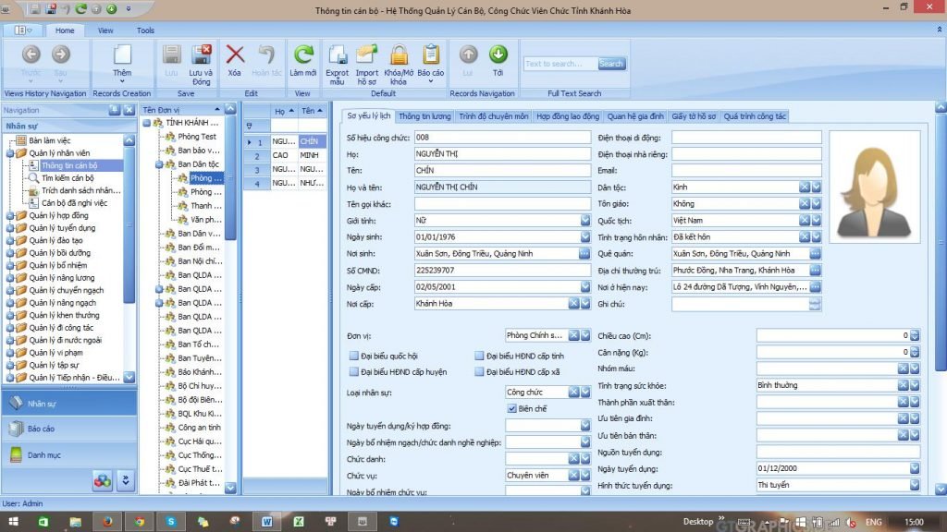Expand the Tình trạng sức khỏe dropdown
Image resolution: width=947 pixels, height=532 pixels.
(x=915, y=385)
